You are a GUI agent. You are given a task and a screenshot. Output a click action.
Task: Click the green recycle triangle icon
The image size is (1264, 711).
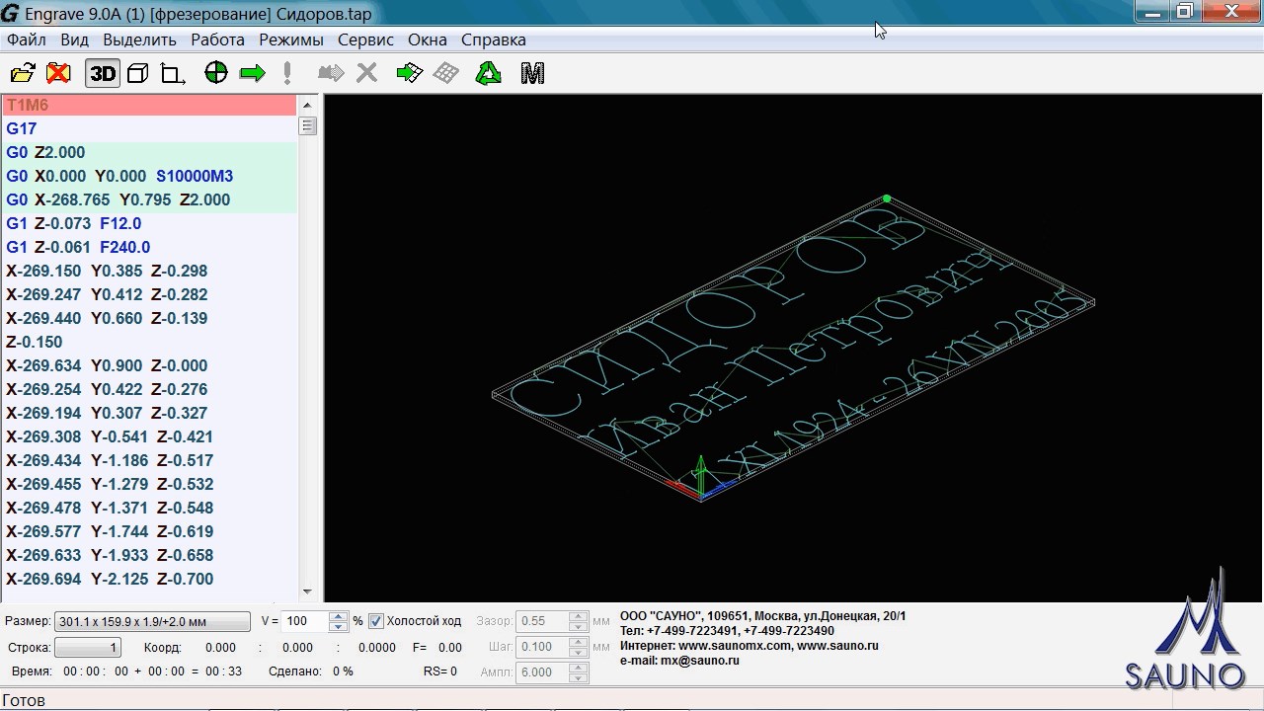[x=489, y=73]
